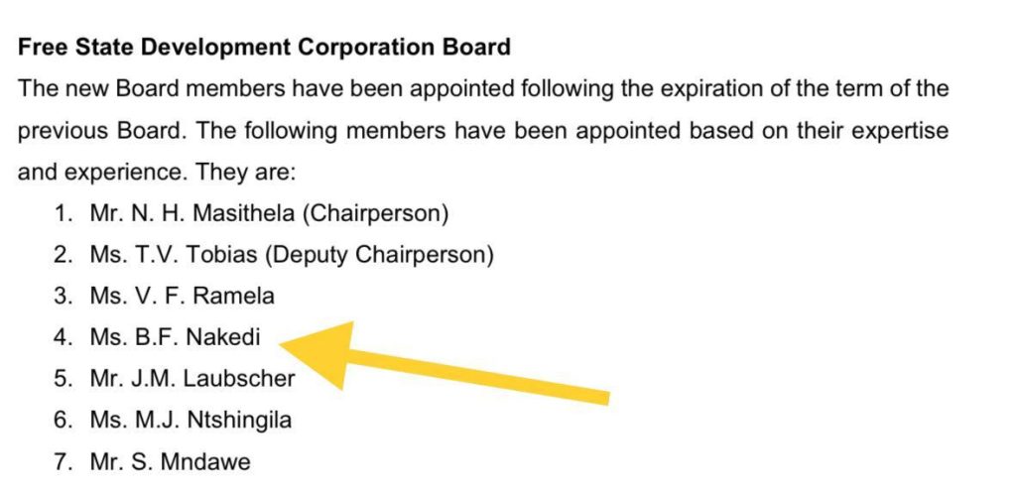Click the Free State Development Corporation Board heading
This screenshot has width=1016, height=495.
click(x=264, y=47)
